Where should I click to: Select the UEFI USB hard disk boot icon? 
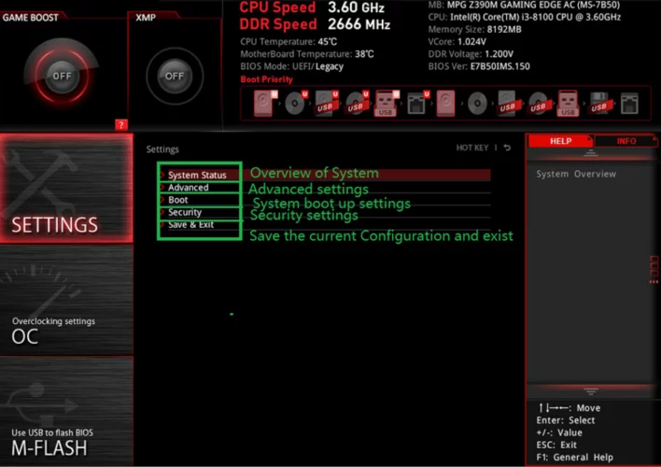tap(326, 103)
